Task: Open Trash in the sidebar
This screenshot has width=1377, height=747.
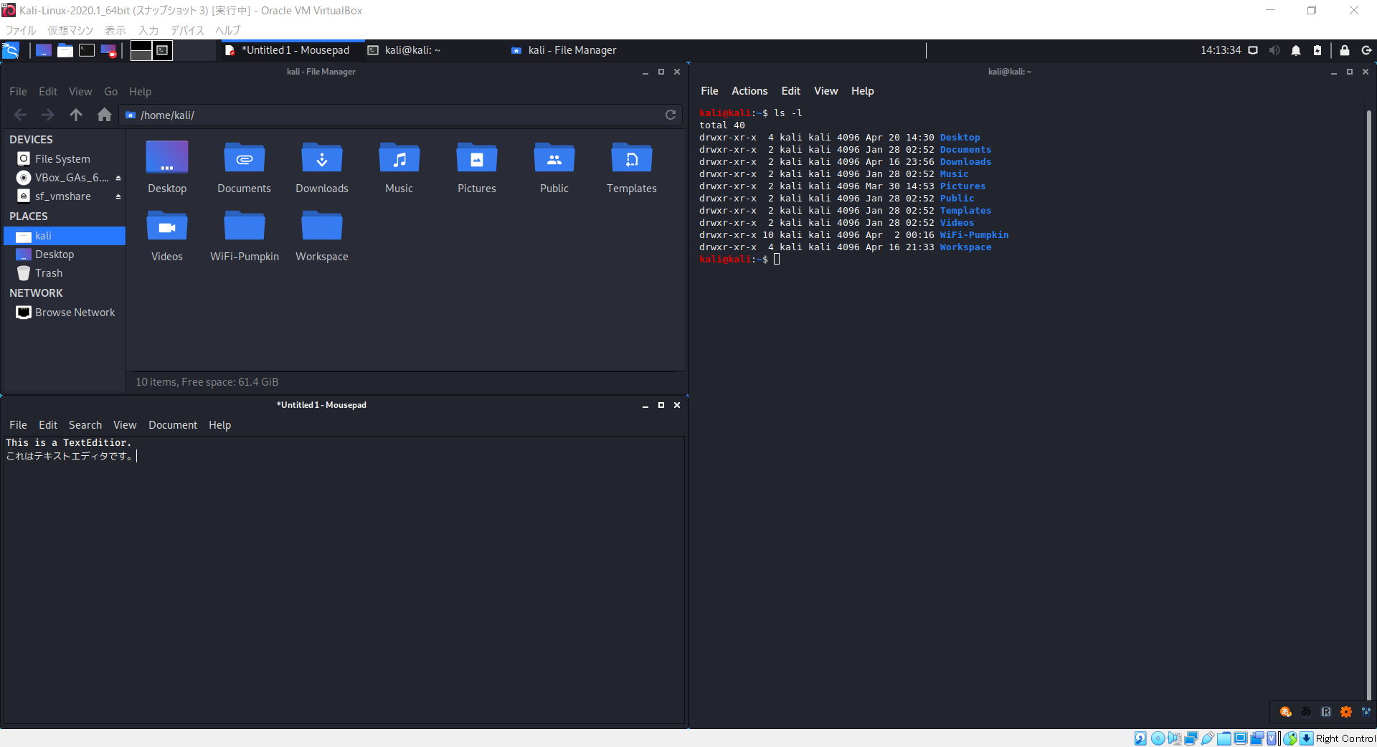Action: point(65,273)
